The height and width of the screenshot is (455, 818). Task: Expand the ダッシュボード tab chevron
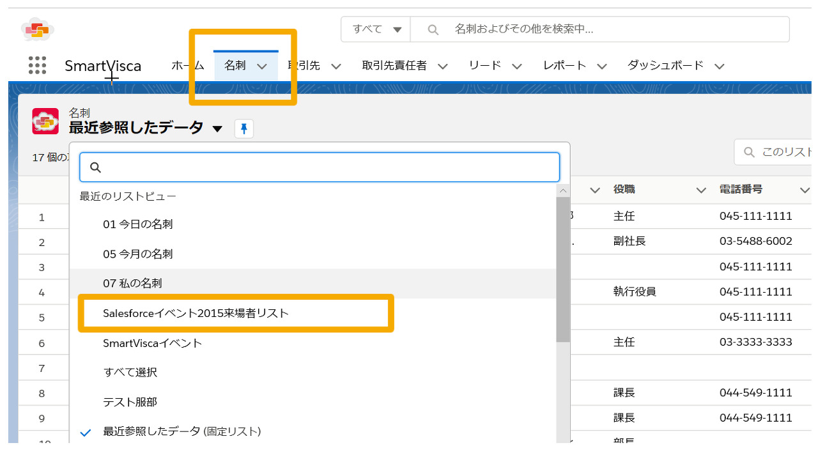(x=720, y=66)
